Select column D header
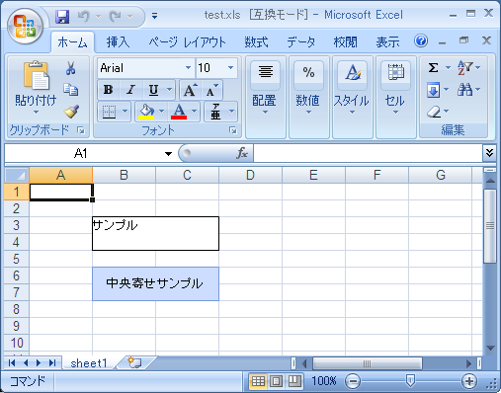The width and height of the screenshot is (501, 393). coord(250,175)
